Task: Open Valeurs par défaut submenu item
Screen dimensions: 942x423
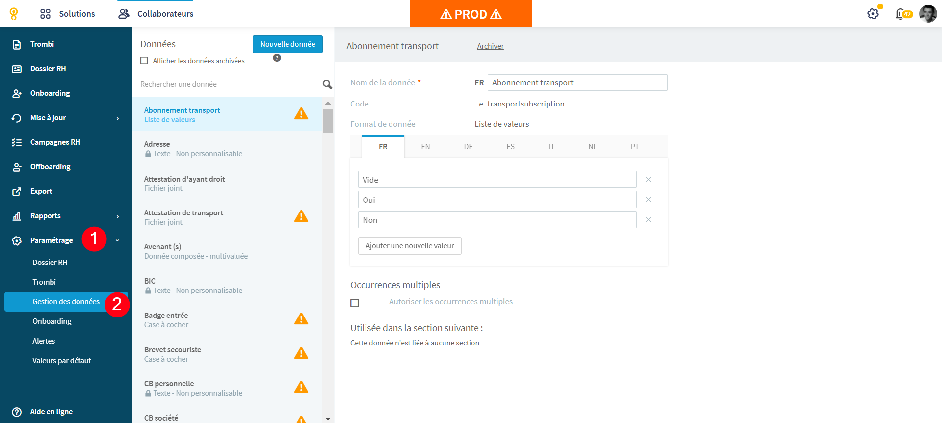Action: tap(62, 361)
